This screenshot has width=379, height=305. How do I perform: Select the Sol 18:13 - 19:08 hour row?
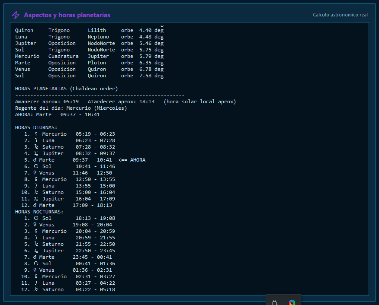coord(70,218)
